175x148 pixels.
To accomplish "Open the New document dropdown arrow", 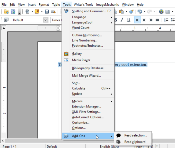I will [32, 11].
